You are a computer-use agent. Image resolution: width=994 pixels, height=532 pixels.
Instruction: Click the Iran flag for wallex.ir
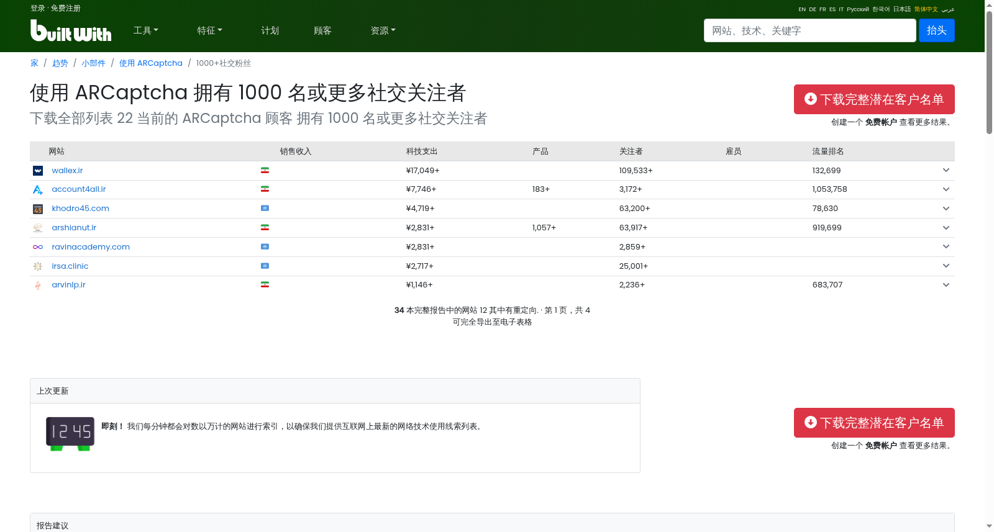[265, 170]
